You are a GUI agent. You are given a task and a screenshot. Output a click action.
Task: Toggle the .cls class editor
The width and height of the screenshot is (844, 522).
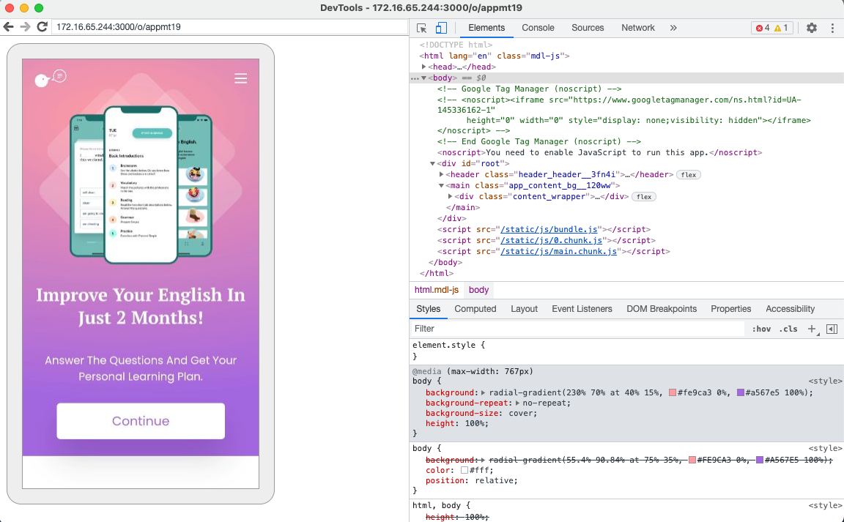[x=788, y=329]
